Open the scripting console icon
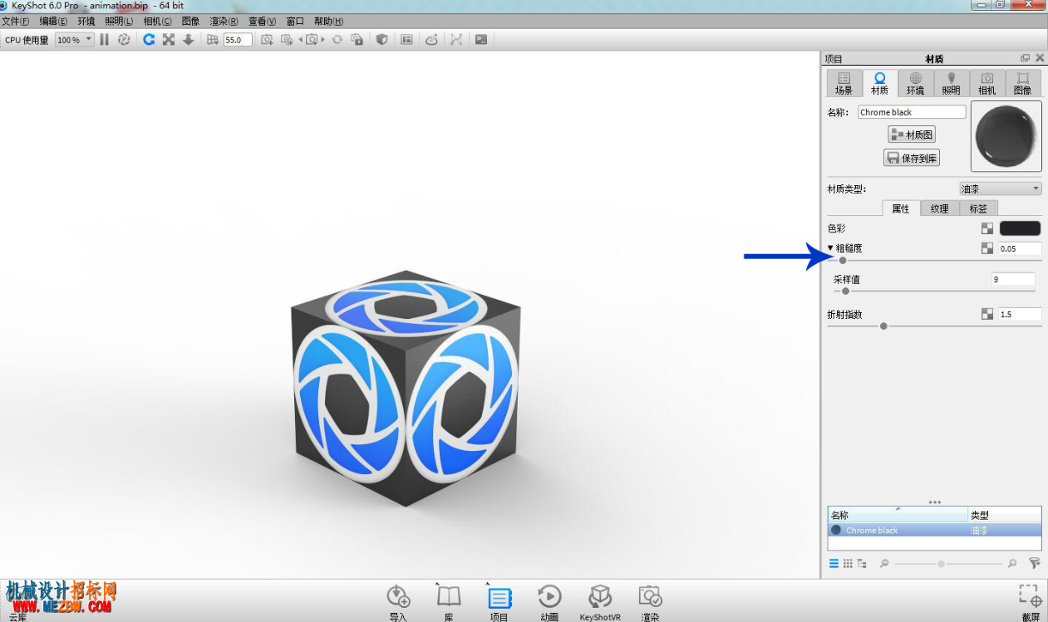The width and height of the screenshot is (1048, 622). pos(481,39)
